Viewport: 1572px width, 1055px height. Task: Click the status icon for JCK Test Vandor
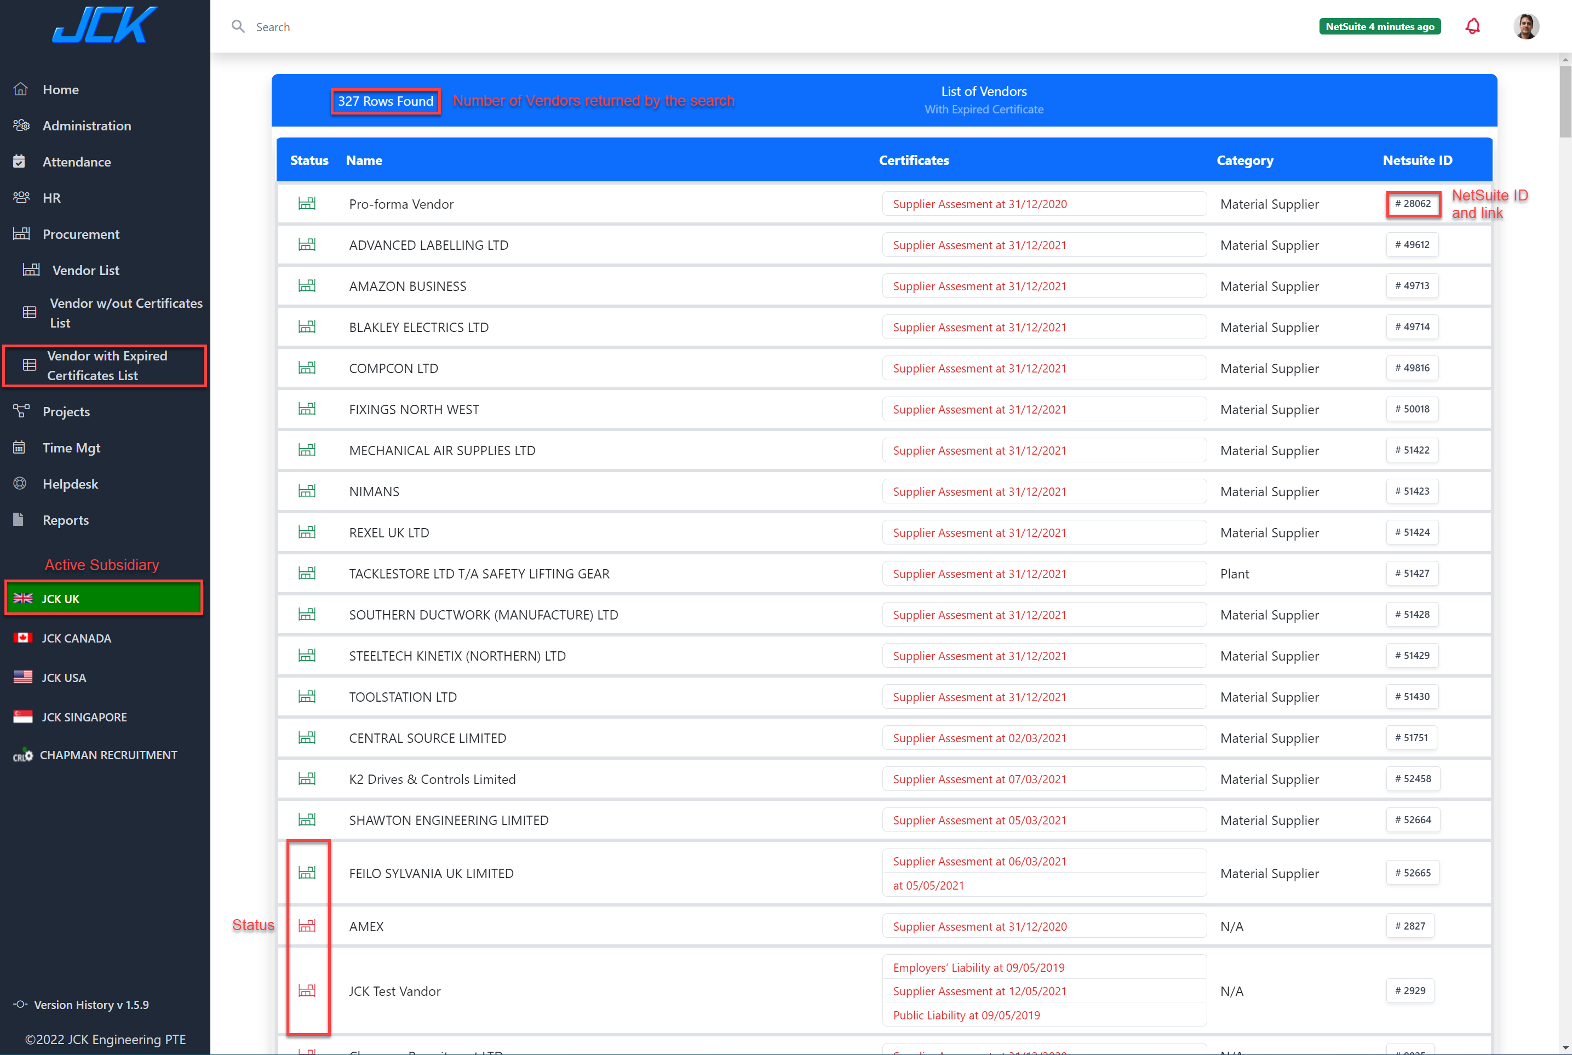coord(307,989)
